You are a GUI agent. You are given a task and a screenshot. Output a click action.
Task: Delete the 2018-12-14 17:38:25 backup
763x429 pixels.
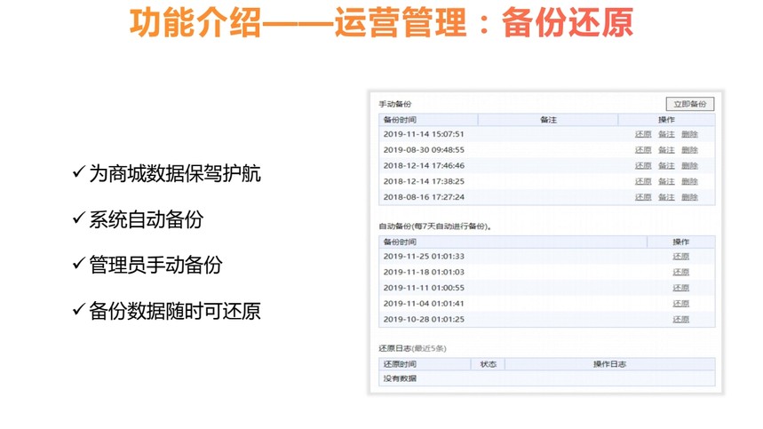pyautogui.click(x=689, y=181)
